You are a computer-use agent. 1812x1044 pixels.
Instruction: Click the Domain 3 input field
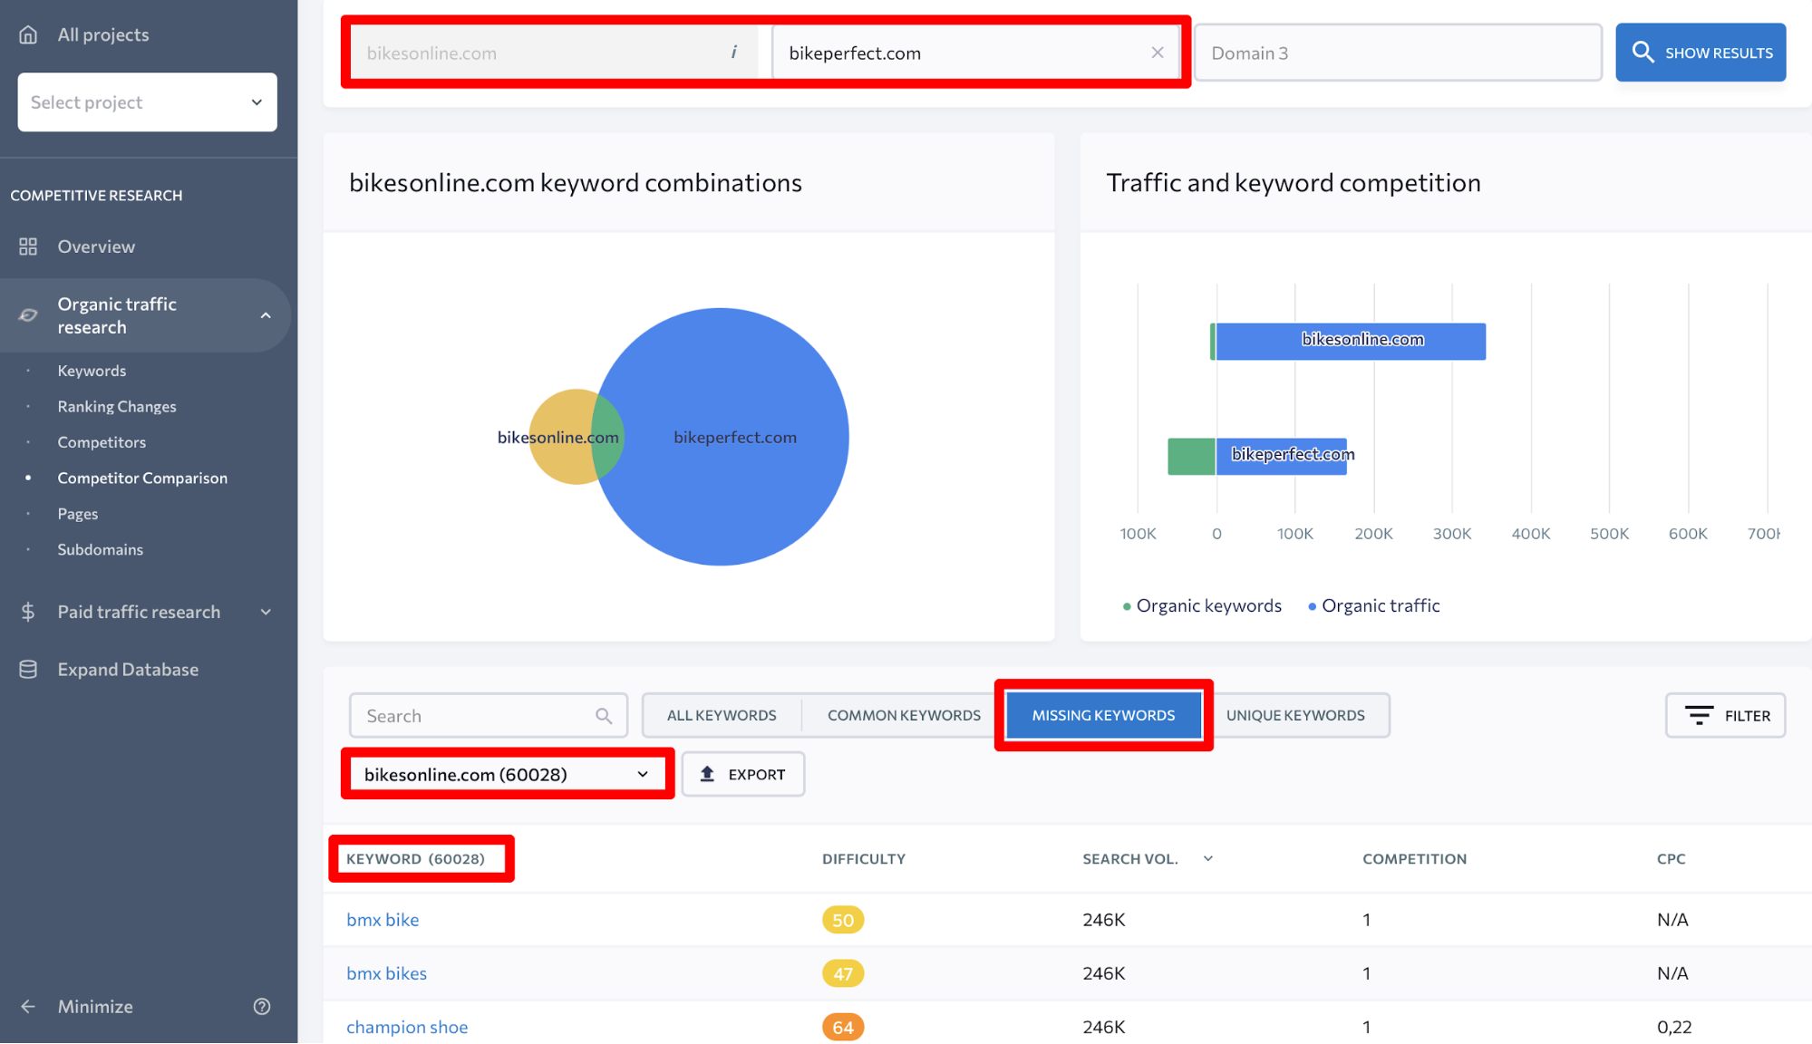click(1397, 53)
